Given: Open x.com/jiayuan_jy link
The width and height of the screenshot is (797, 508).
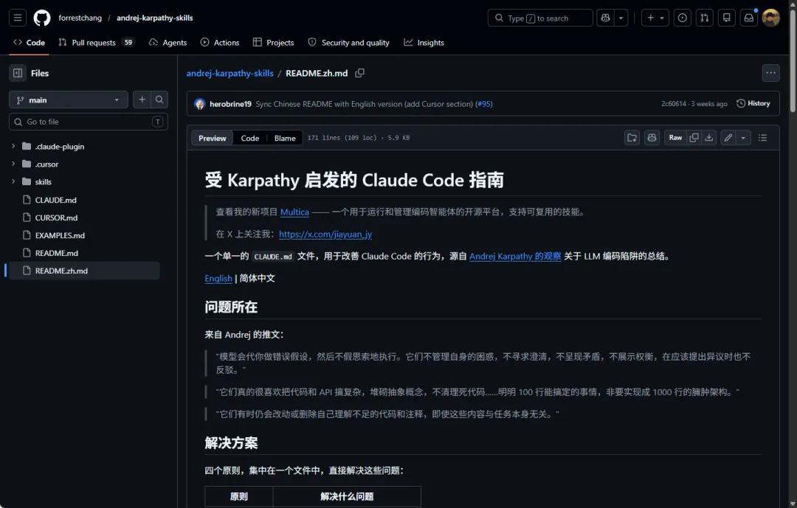Looking at the screenshot, I should [325, 234].
